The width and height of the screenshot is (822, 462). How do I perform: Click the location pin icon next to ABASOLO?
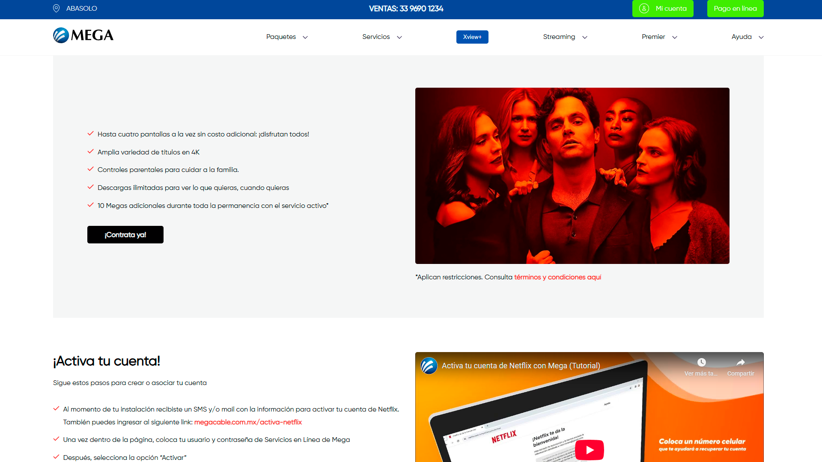click(56, 9)
